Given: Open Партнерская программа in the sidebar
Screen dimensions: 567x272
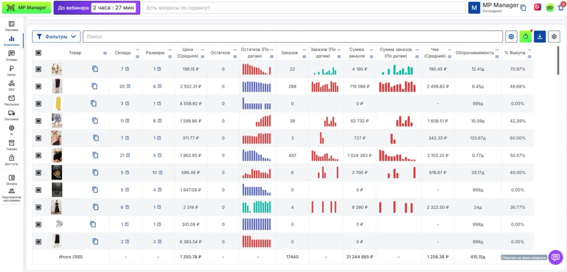Looking at the screenshot, I should pyautogui.click(x=11, y=195).
